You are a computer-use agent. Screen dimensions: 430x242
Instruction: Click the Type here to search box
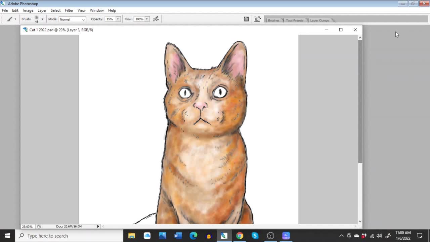point(70,236)
